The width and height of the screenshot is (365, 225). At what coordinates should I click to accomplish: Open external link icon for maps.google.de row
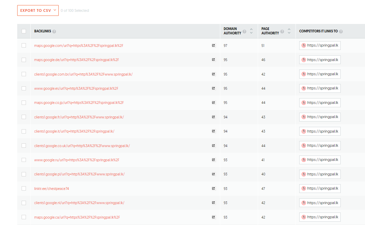coord(213,60)
